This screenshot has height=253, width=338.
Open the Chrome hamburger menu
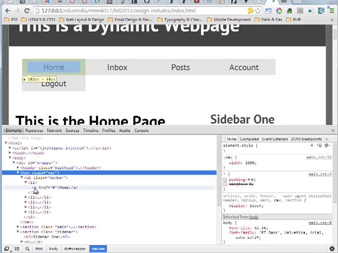[332, 11]
